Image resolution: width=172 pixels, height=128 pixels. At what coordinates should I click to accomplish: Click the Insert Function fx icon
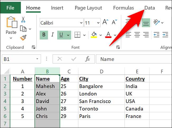click(88, 59)
